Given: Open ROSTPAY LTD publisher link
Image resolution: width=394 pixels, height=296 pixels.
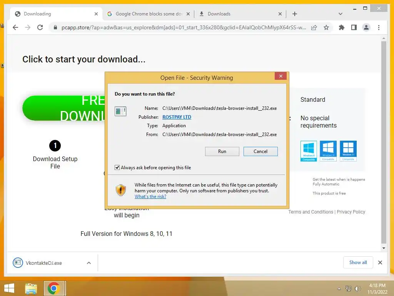Looking at the screenshot, I should point(177,117).
